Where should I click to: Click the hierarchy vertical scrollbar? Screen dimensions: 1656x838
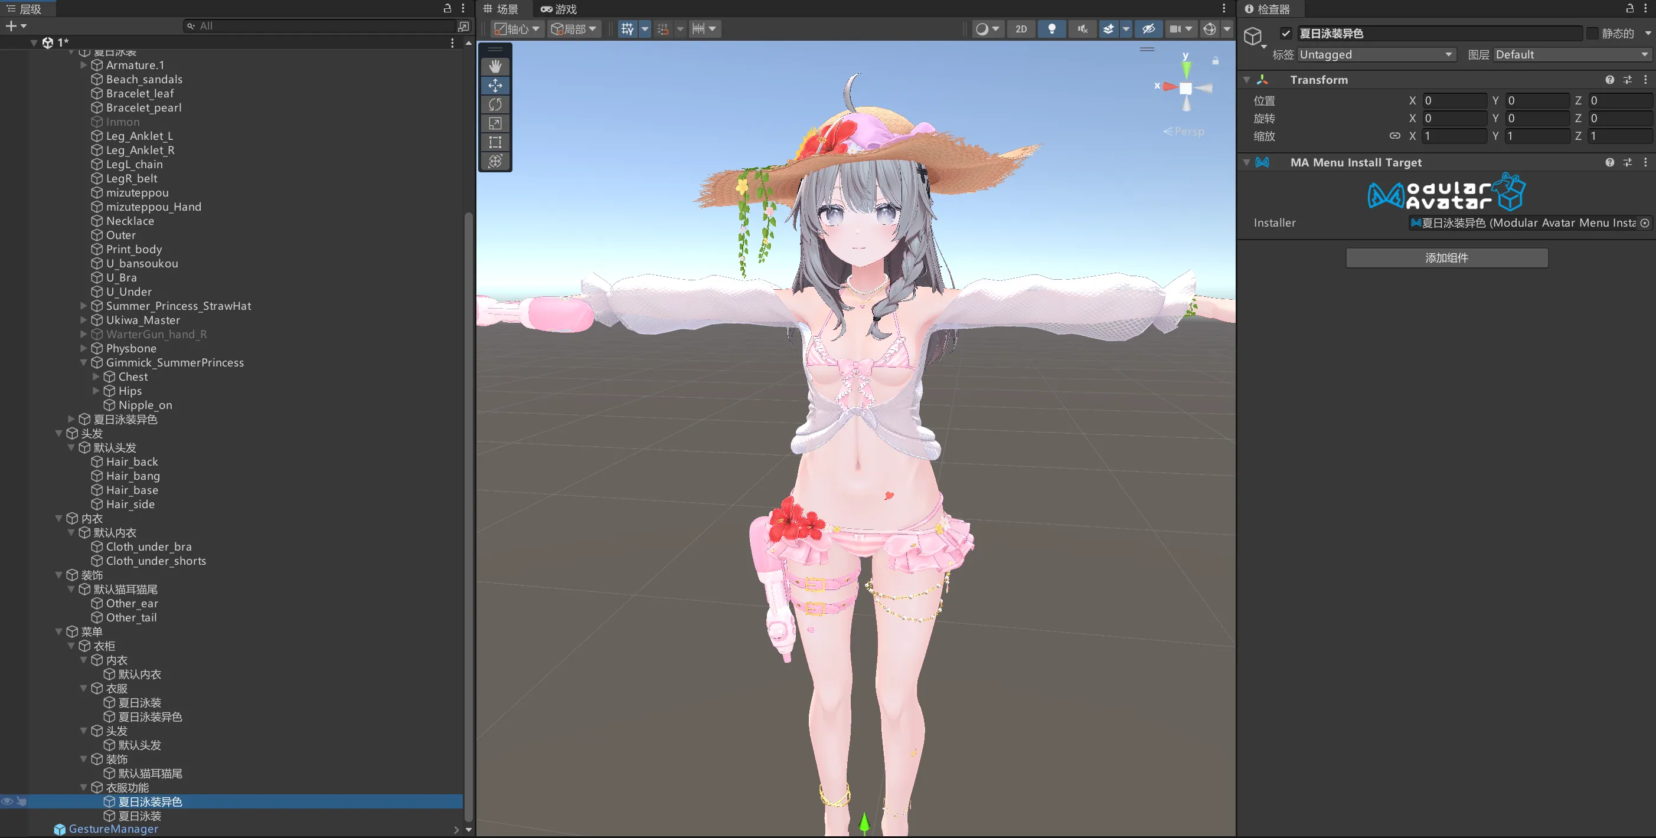coord(468,518)
